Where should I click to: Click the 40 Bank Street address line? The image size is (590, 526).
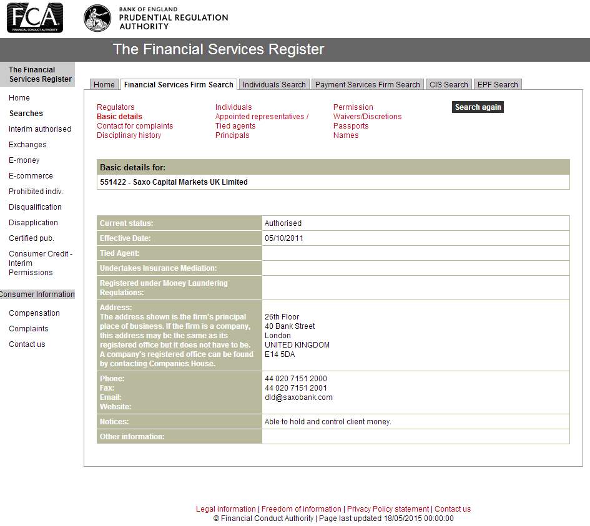pyautogui.click(x=290, y=326)
